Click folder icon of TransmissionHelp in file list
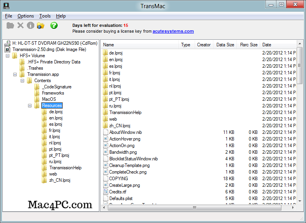Screen dimensions: 306x223 pyautogui.click(x=105, y=112)
